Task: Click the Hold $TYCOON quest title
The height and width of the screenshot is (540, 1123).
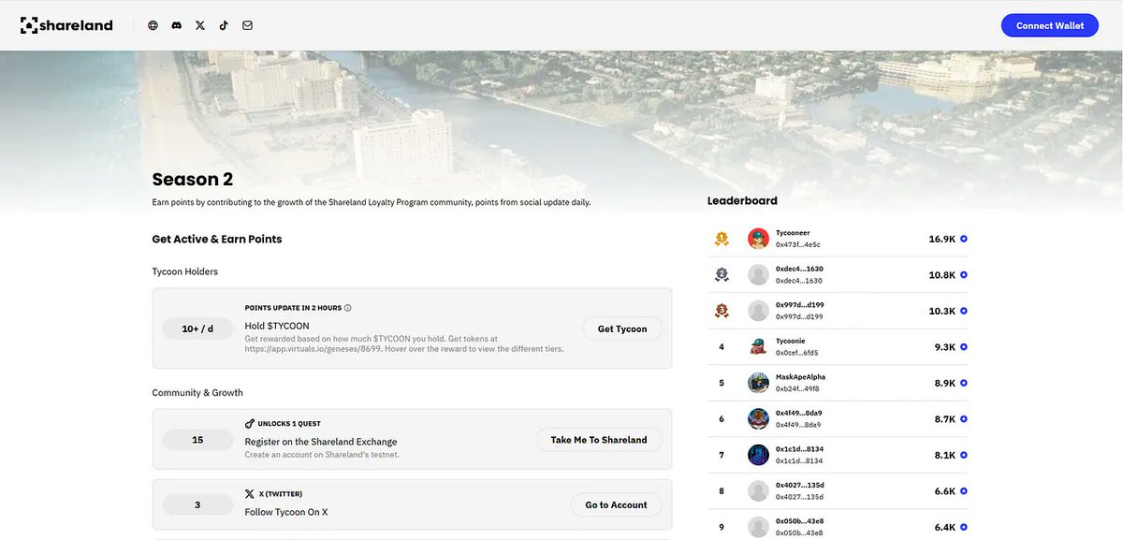Action: 277,326
